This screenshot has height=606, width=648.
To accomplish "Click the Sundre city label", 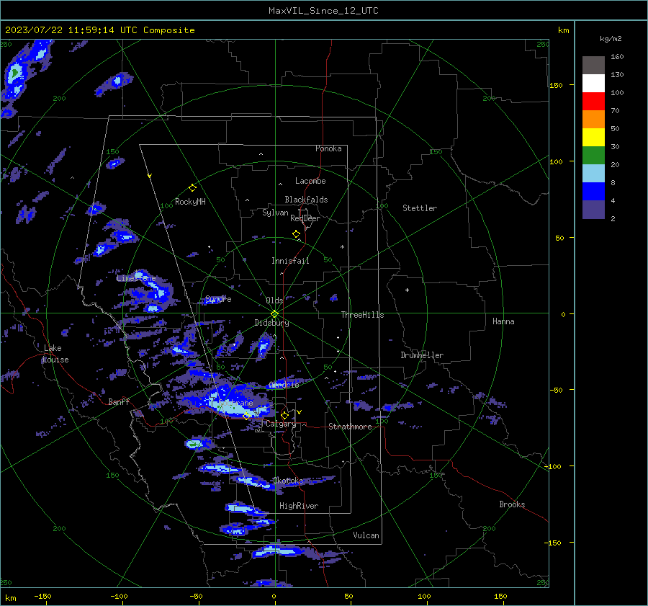I will point(218,299).
